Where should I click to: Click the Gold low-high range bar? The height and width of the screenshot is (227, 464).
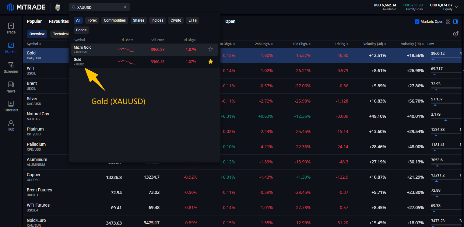[446, 58]
